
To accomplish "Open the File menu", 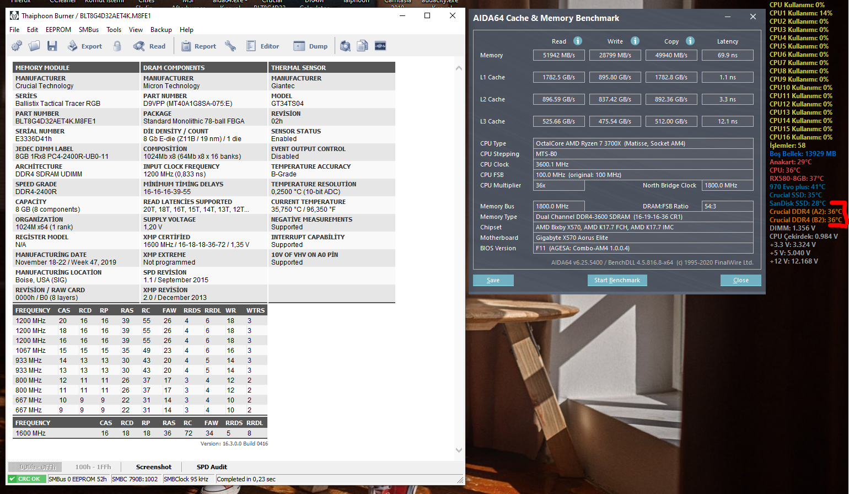I will tap(14, 30).
